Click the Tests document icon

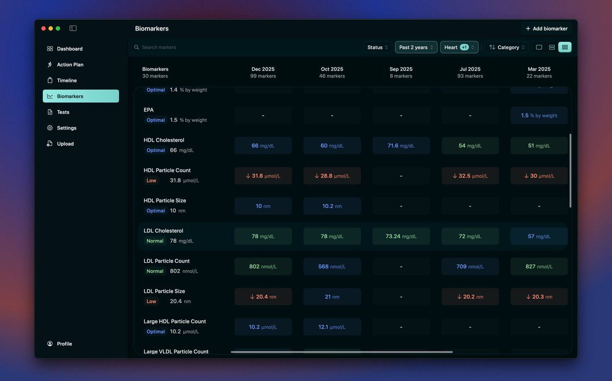pyautogui.click(x=50, y=112)
